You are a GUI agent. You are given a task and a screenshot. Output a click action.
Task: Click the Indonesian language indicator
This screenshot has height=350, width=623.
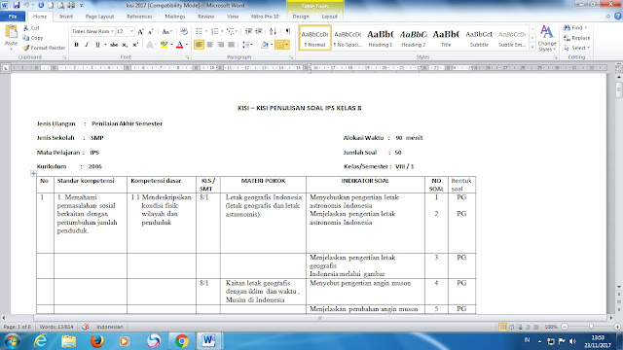109,327
